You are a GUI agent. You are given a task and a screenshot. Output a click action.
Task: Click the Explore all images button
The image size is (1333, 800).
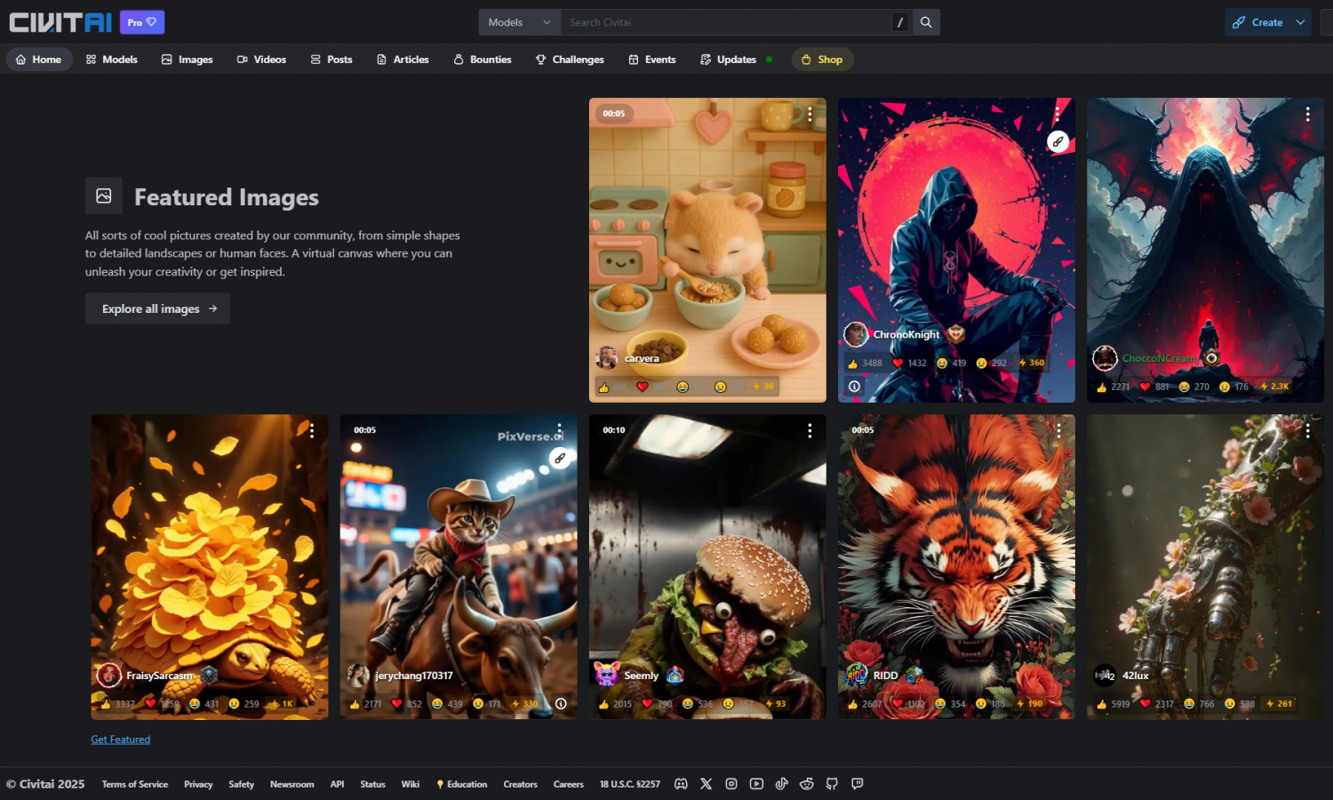coord(158,308)
